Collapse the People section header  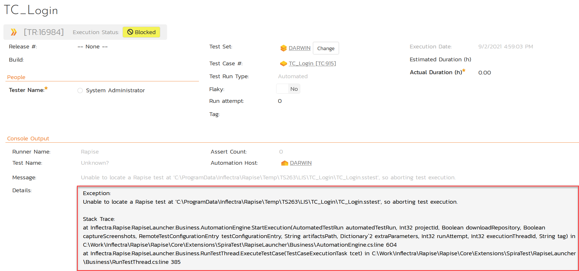pyautogui.click(x=16, y=77)
